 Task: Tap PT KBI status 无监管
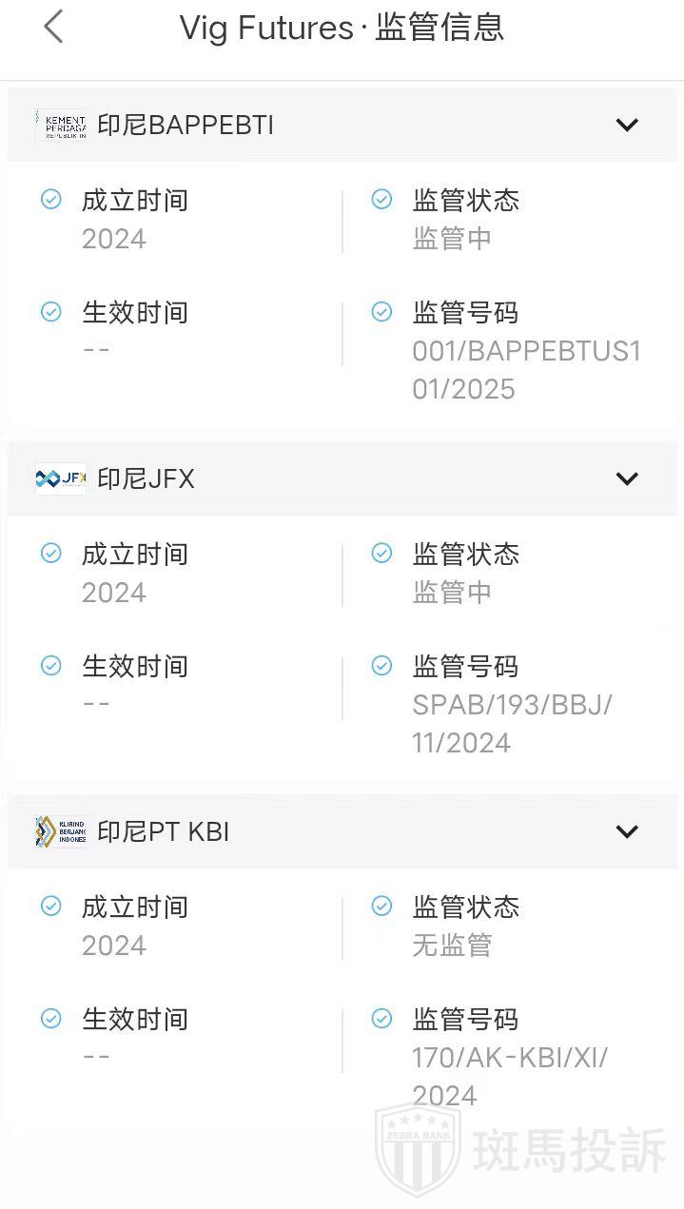click(452, 946)
